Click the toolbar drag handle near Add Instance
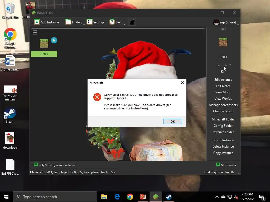This screenshot has width=270, height=202. click(x=31, y=22)
